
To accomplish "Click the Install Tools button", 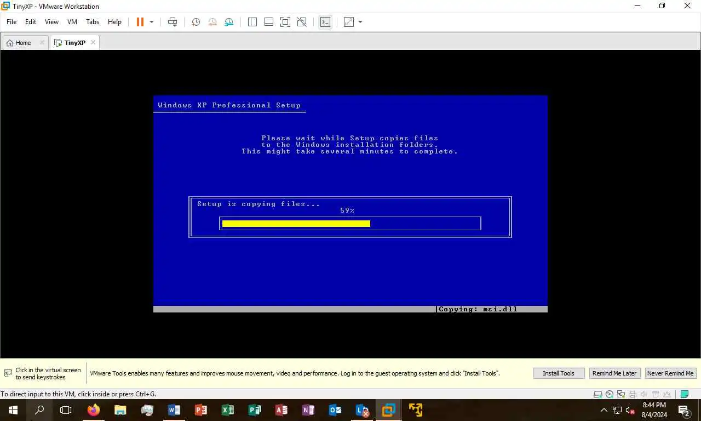I will click(559, 373).
